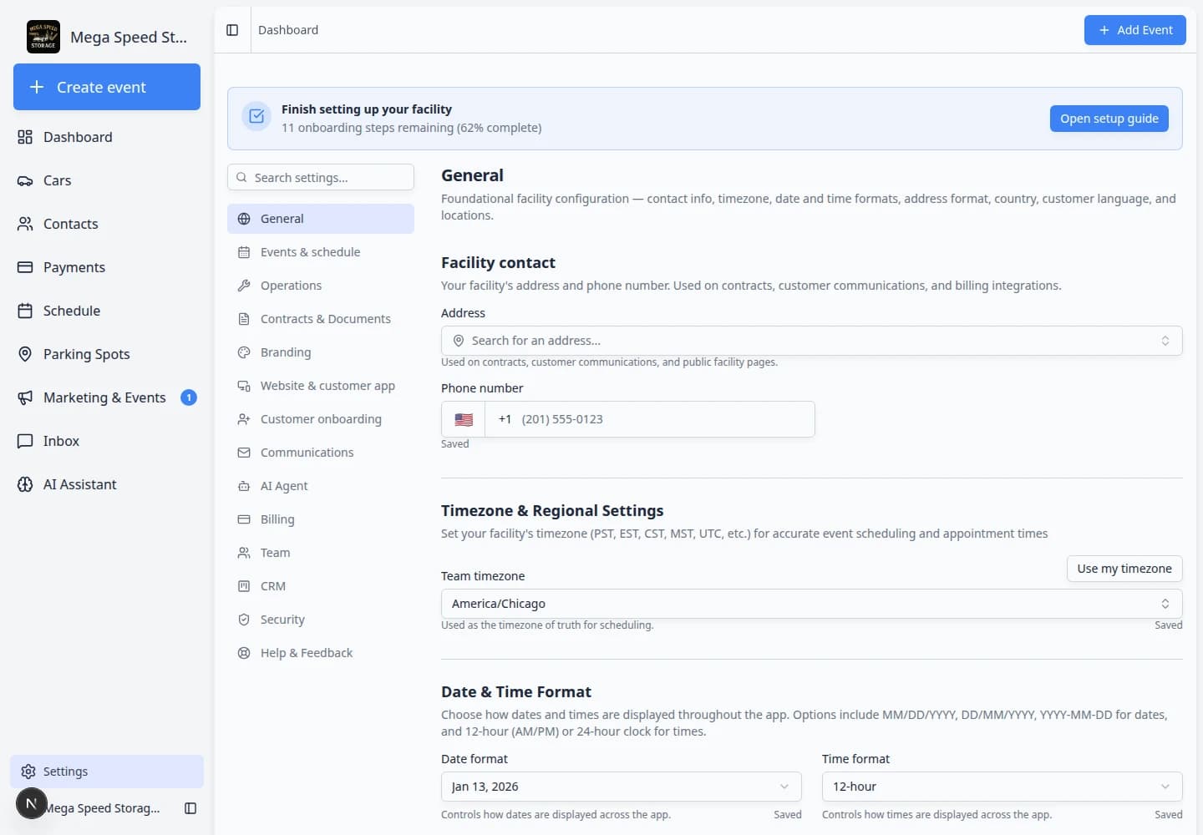1203x835 pixels.
Task: Open Customer onboarding settings
Action: (x=321, y=419)
